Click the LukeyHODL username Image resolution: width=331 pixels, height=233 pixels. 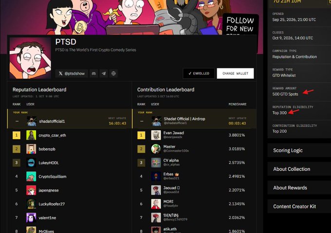point(49,163)
